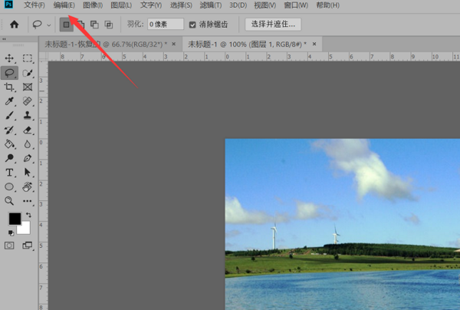Toggle the 消除锯齿 anti-alias checkbox
Image resolution: width=460 pixels, height=310 pixels.
click(x=192, y=25)
